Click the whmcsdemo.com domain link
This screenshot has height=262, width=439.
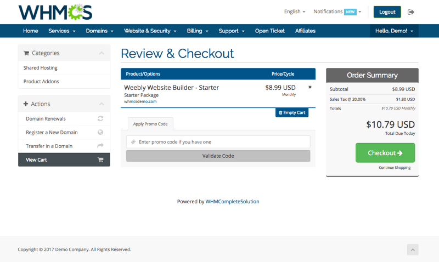coord(140,101)
